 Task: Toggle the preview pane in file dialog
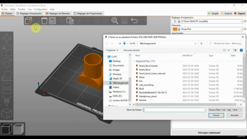coord(235,50)
